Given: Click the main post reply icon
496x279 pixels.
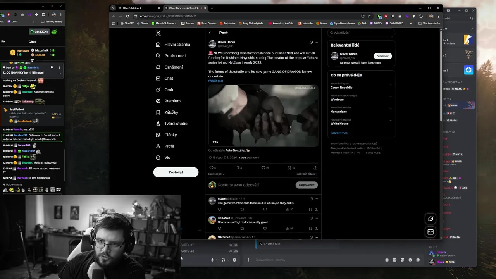Looking at the screenshot, I should (211, 168).
